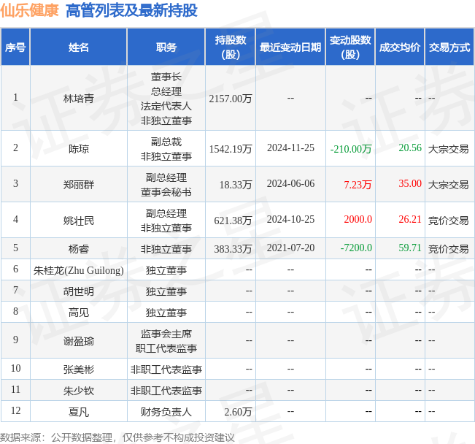Click the date 2021-07-20
Image resolution: width=475 pixels, height=444 pixels.
290,248
